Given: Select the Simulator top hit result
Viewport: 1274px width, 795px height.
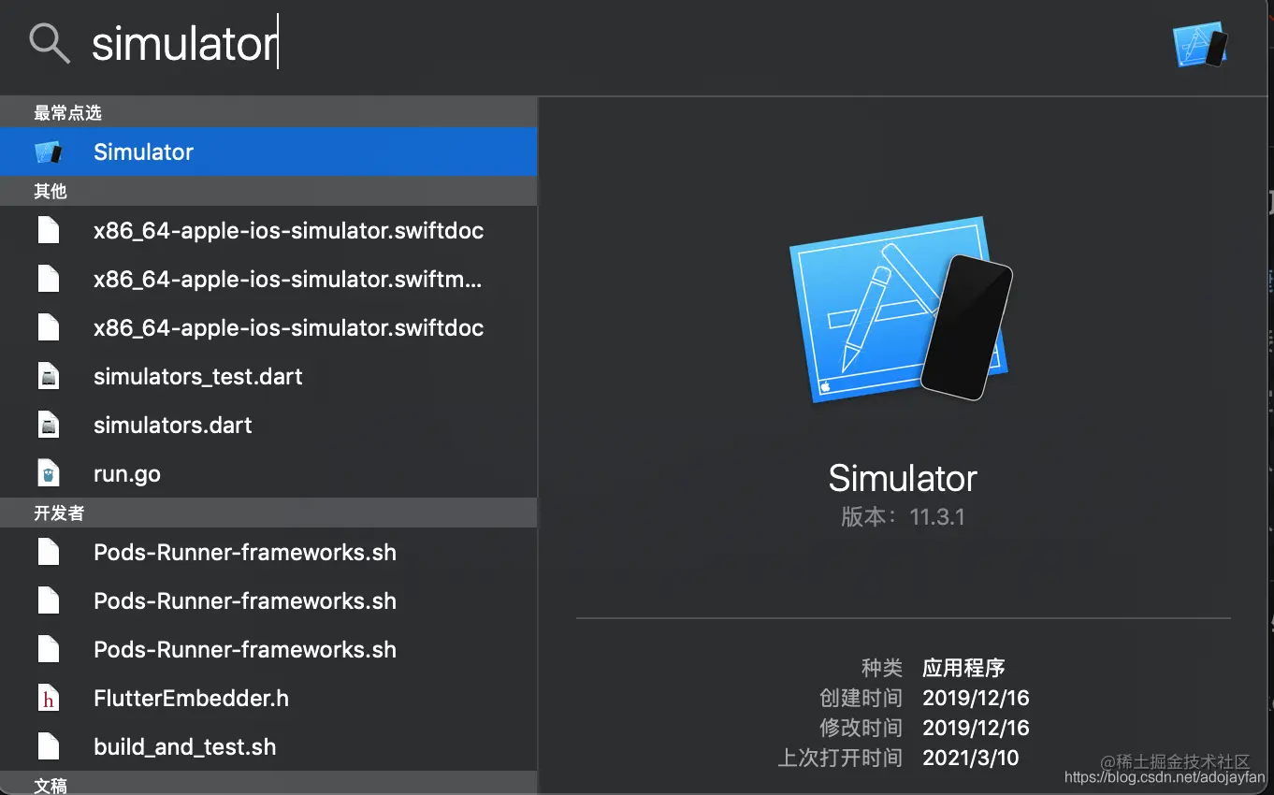Looking at the screenshot, I should [x=268, y=152].
